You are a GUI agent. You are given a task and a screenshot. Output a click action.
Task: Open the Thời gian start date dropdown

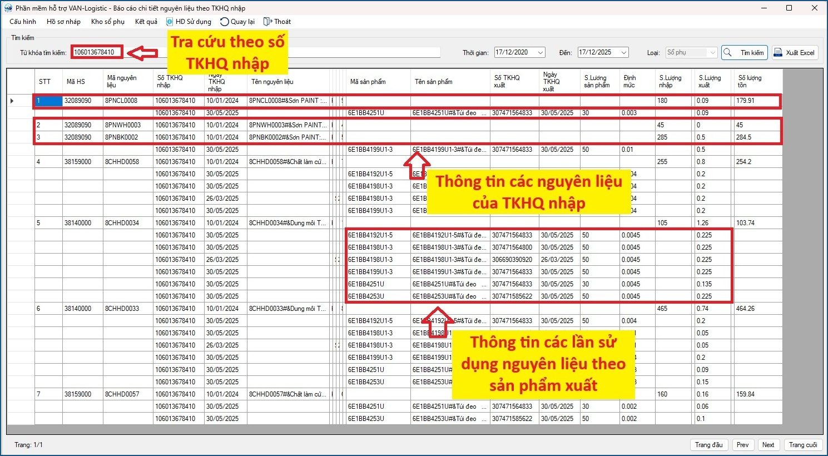click(x=540, y=53)
